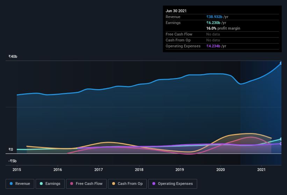Viewport: 287px width, 195px height.
Task: Click the 2016 x-axis label
Action: coord(58,170)
